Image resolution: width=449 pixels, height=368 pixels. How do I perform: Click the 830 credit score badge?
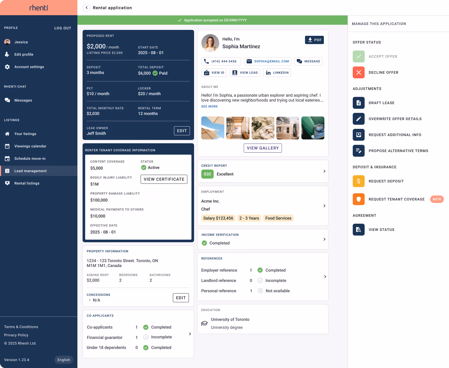point(207,174)
